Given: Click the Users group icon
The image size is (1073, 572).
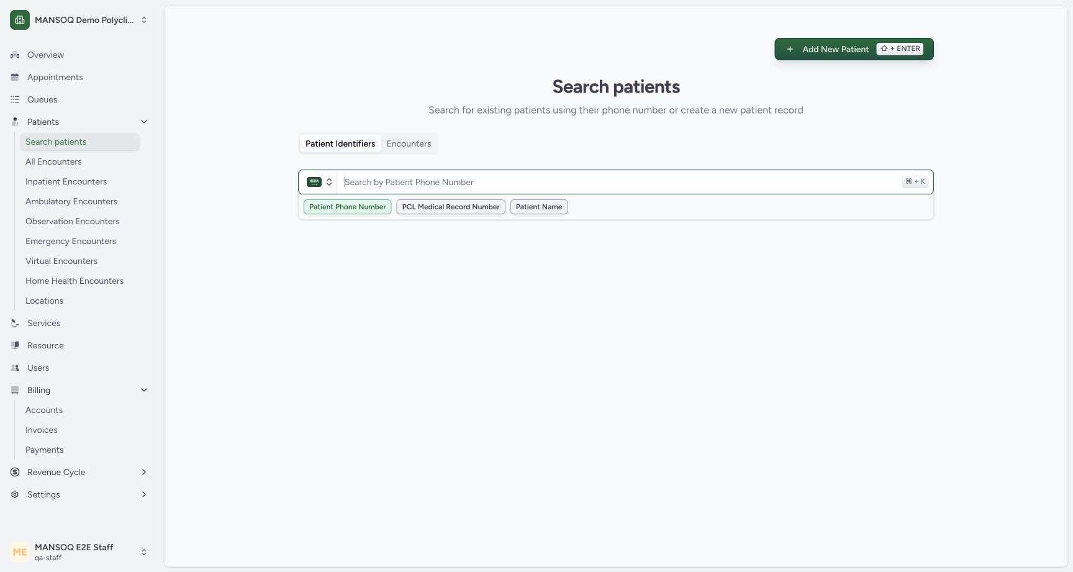Looking at the screenshot, I should pyautogui.click(x=15, y=368).
